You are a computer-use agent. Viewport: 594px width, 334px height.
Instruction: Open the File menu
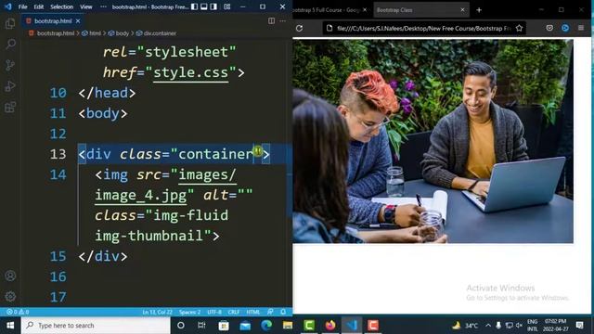tap(22, 6)
